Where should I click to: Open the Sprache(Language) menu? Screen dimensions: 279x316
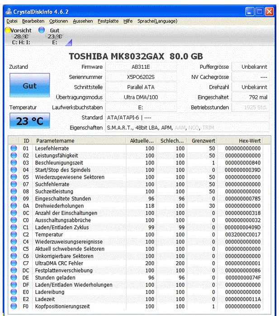tap(157, 21)
